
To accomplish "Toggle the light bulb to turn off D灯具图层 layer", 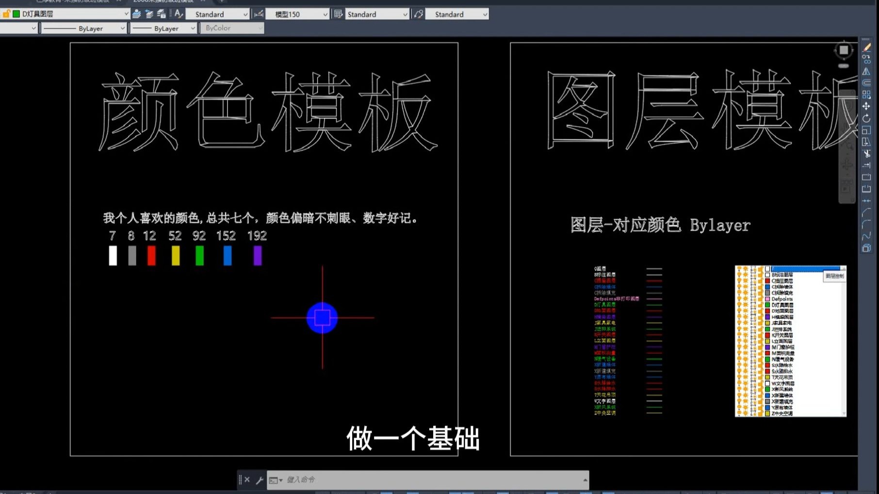I will (739, 305).
